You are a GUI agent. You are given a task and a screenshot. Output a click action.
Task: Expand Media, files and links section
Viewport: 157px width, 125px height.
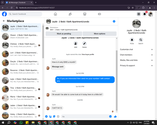pos(136,60)
